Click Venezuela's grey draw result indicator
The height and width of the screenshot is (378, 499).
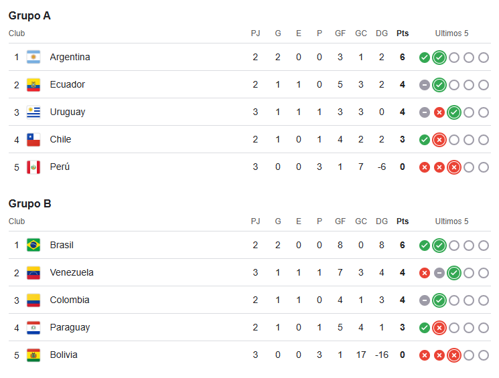[439, 273]
